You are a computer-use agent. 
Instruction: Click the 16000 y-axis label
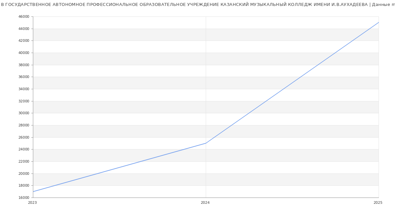click(x=24, y=198)
